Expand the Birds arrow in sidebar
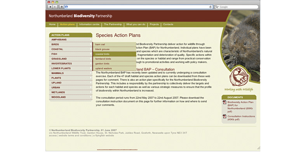303x161 pixels. tap(91, 44)
